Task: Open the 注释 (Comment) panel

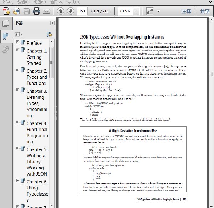Action: [186, 11]
